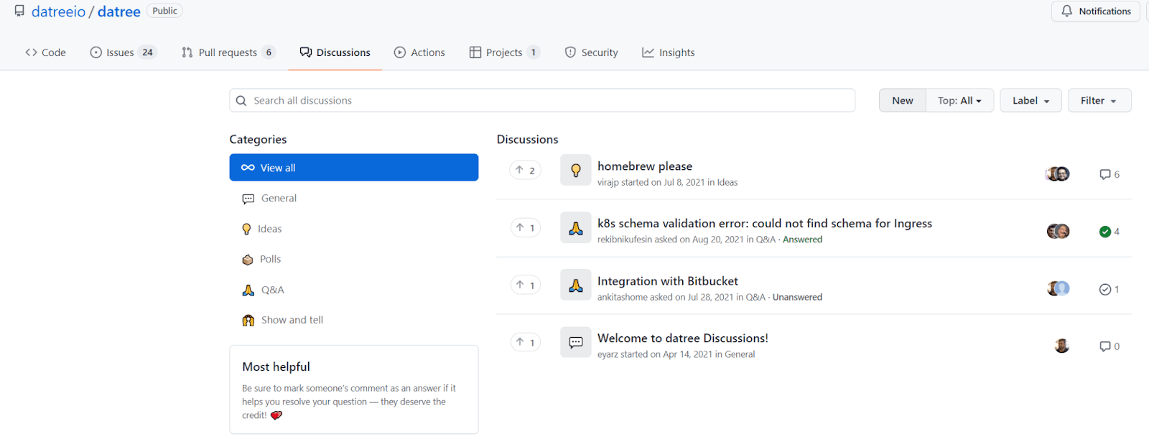Open the Integration with Bitbucket discussion
Image resolution: width=1149 pixels, height=436 pixels.
667,281
